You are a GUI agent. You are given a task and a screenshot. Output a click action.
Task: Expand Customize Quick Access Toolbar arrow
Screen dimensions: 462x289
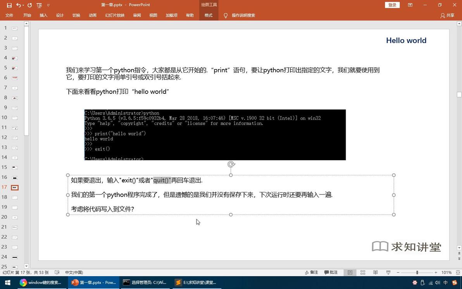48,5
